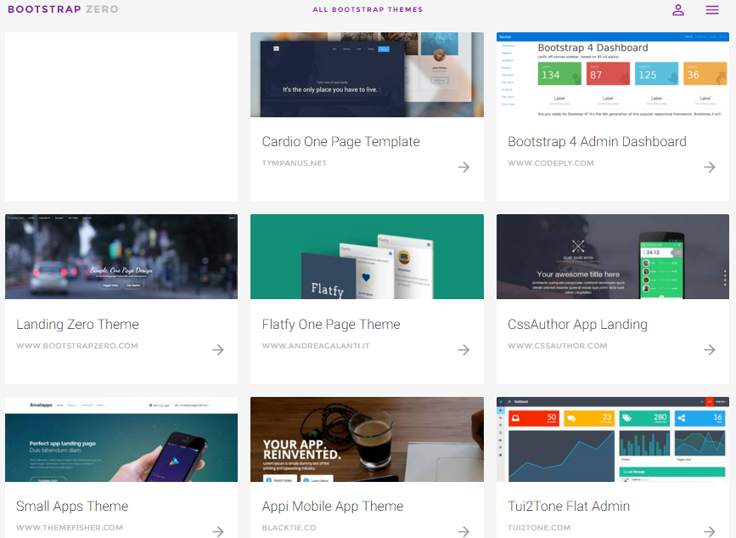Click WWW.ANDREAGALANTI.IT source text
The width and height of the screenshot is (736, 538).
(316, 346)
